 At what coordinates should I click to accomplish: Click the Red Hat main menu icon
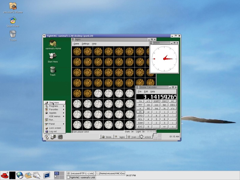(x=4, y=175)
